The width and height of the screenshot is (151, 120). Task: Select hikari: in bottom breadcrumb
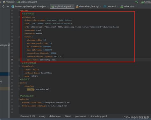(x=68, y=116)
